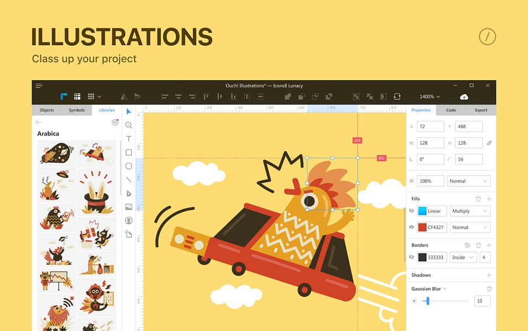Change the Multiply blend mode dropdown
Screen dimensions: 528x331
[x=470, y=211]
